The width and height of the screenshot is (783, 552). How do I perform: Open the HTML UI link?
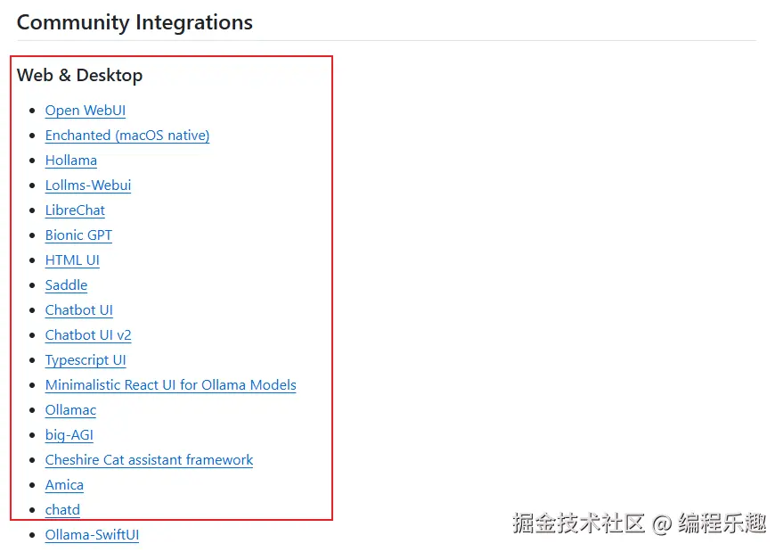tap(72, 260)
